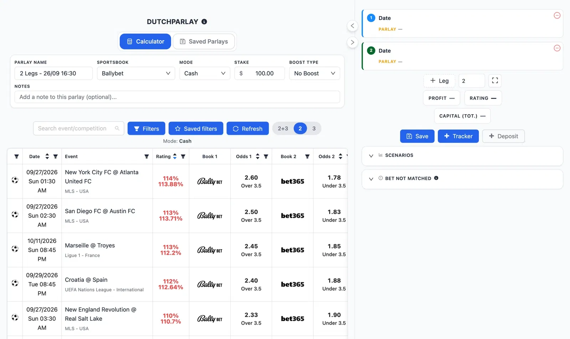Expand the BET NOT MATCHED section
Viewport: 570px width, 339px height.
pyautogui.click(x=462, y=179)
